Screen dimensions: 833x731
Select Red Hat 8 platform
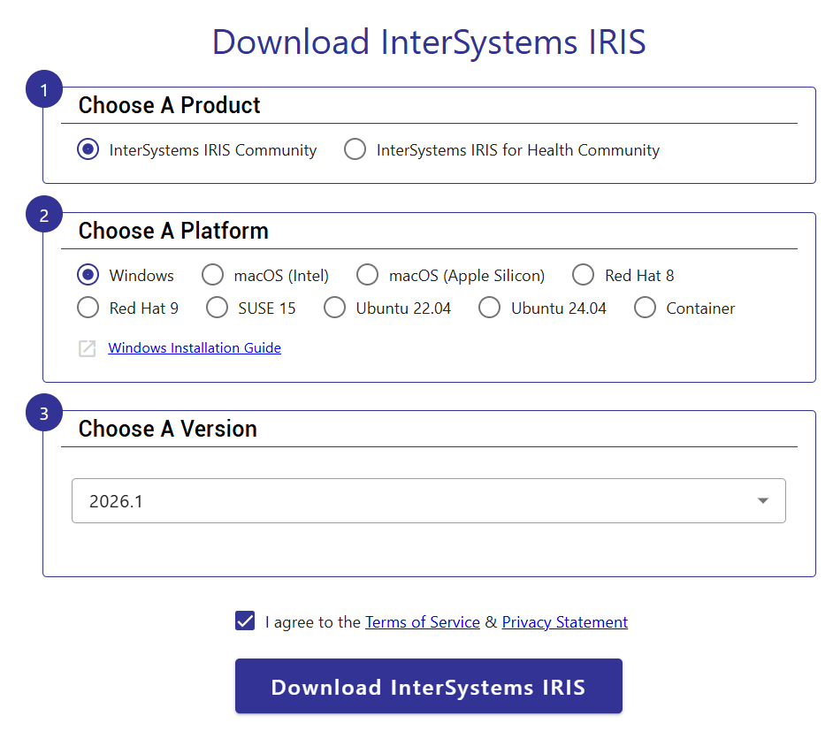584,275
